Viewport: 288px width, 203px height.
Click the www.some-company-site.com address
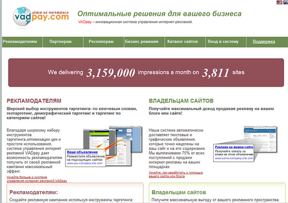point(234,158)
